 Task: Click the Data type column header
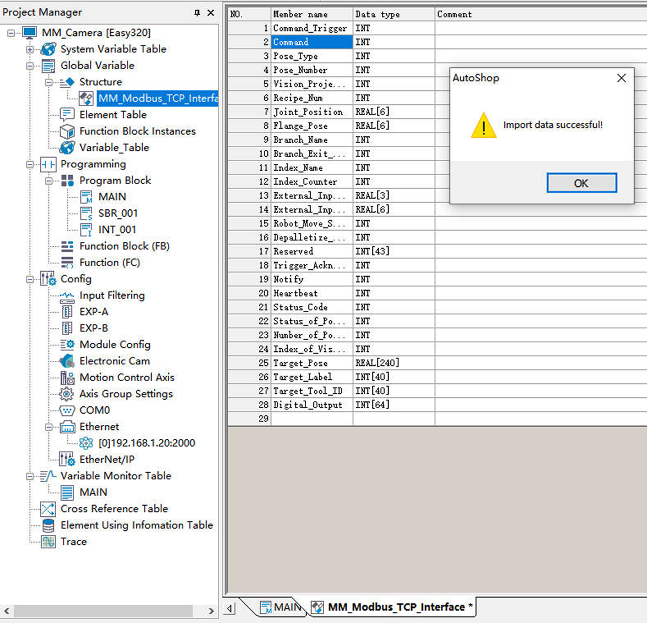click(394, 14)
